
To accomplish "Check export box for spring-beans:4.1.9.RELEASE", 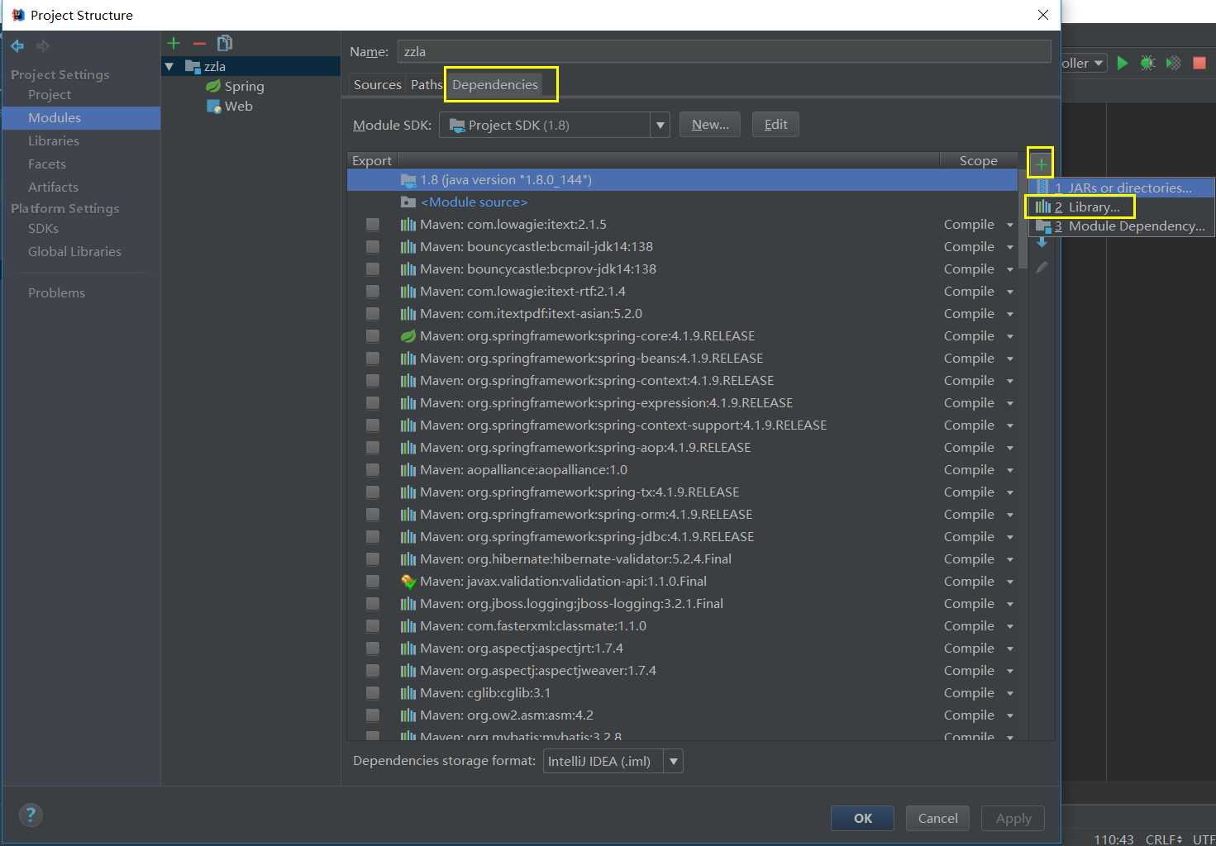I will click(373, 358).
